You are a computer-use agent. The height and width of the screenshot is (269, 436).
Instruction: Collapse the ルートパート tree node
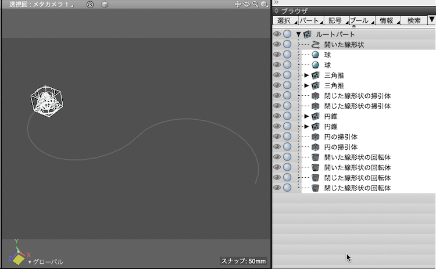298,34
